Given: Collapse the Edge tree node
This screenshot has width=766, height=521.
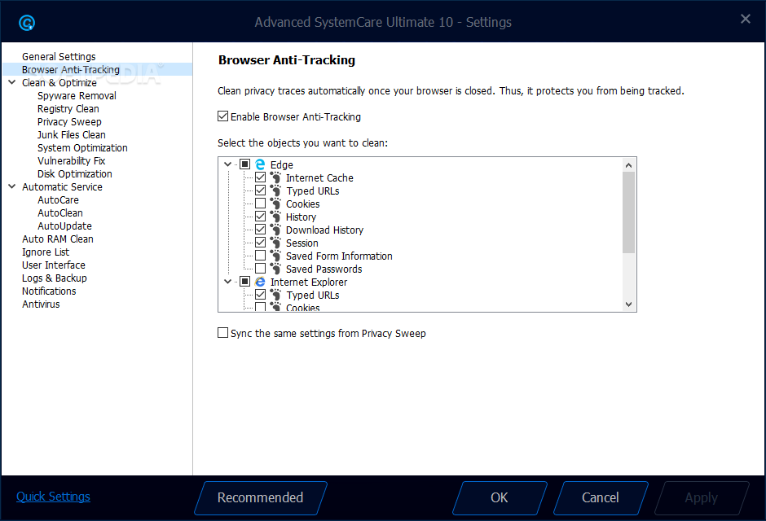Looking at the screenshot, I should 227,164.
